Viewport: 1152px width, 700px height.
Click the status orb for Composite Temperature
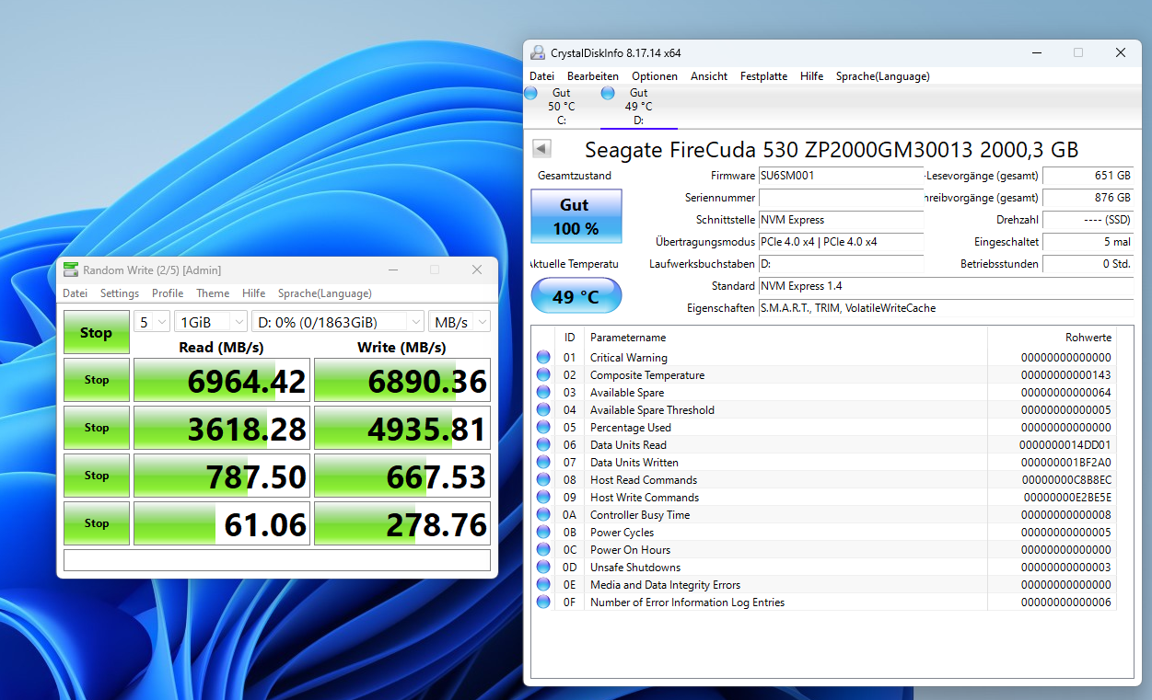tap(543, 374)
